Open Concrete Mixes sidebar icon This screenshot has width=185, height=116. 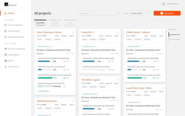pos(5,67)
